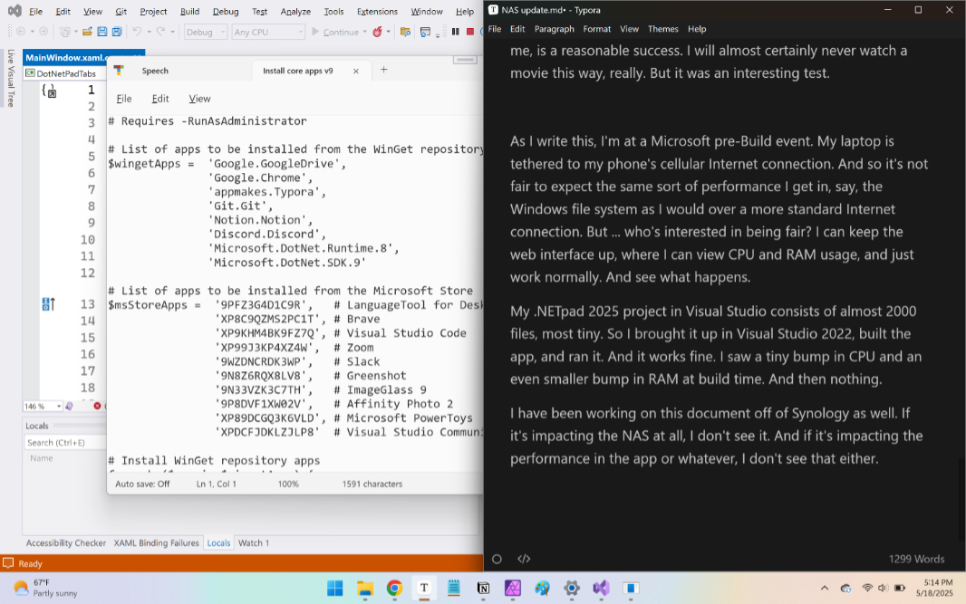966x604 pixels.
Task: Add a new tab in Notepad
Action: [384, 70]
